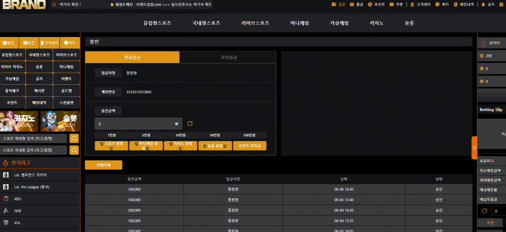
Task: Click the search icon for 스포츠 해외형 검색
Action: pyautogui.click(x=74, y=139)
